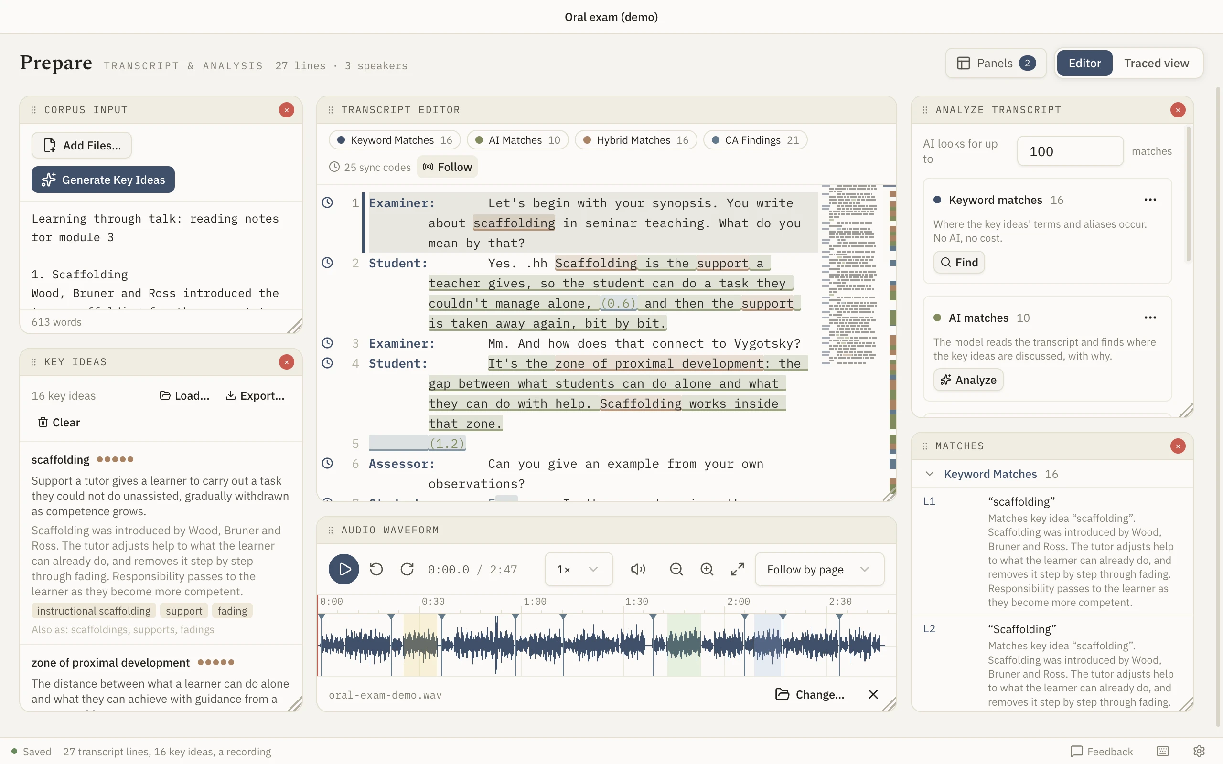Screen dimensions: 1223x764
Task: Zoom out the waveform
Action: 676,570
